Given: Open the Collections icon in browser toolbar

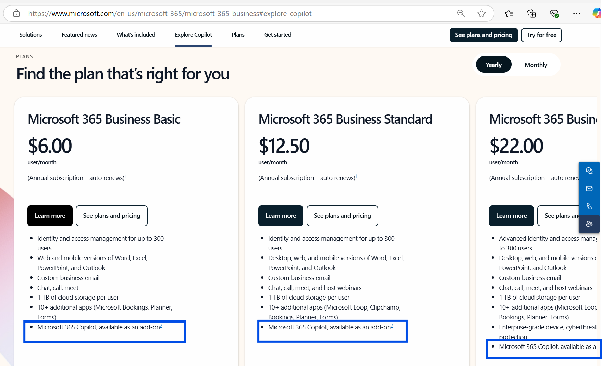Looking at the screenshot, I should (531, 13).
